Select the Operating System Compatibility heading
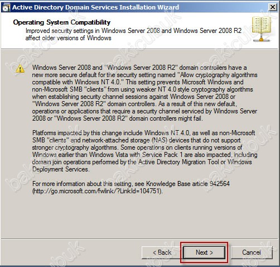 [62, 22]
